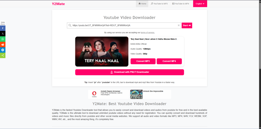Convert the video to MP4

tap(169, 61)
